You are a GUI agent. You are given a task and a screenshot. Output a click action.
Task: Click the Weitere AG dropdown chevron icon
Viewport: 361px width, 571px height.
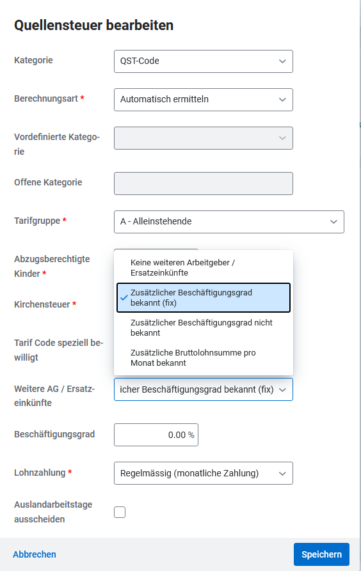(x=282, y=390)
